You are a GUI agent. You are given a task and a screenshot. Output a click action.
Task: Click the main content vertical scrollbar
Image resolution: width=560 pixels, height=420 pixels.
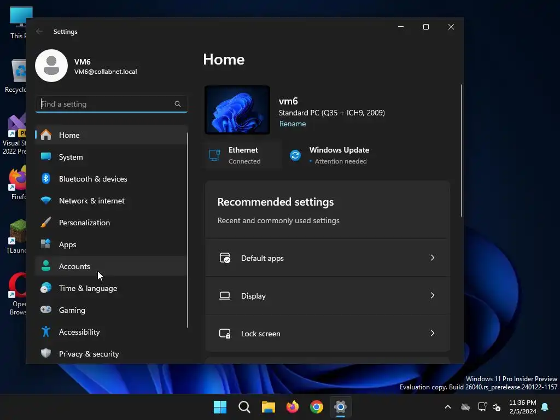pos(461,150)
